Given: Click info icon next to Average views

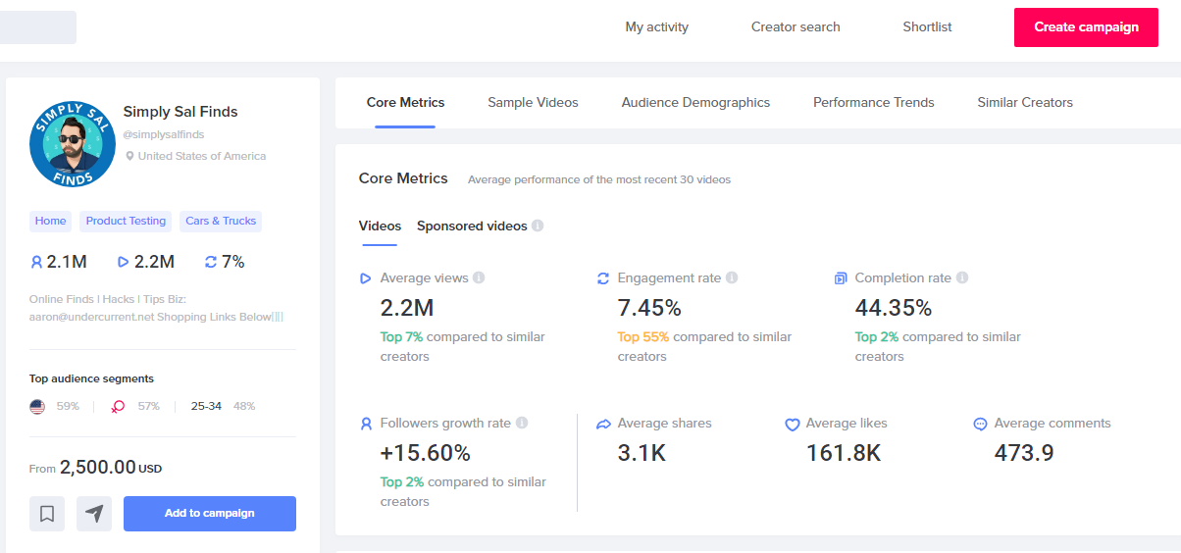Looking at the screenshot, I should click(479, 278).
